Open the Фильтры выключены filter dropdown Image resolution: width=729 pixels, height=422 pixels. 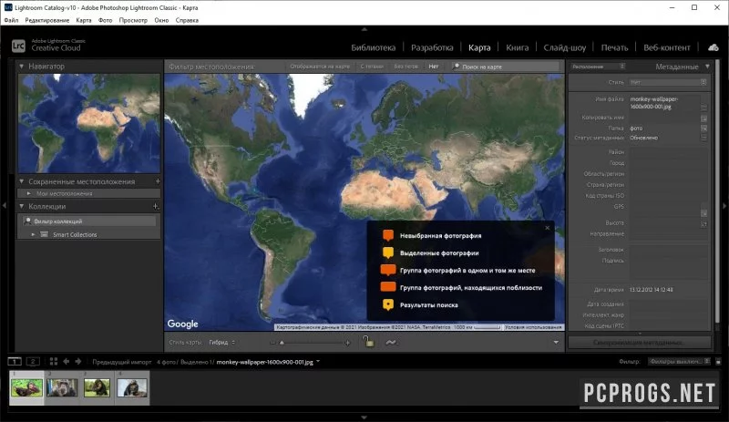(679, 362)
